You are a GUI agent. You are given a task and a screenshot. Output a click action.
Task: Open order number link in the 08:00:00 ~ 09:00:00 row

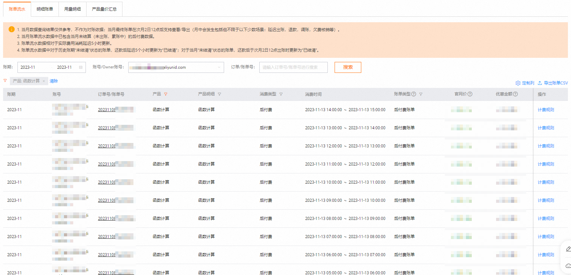[116, 219]
